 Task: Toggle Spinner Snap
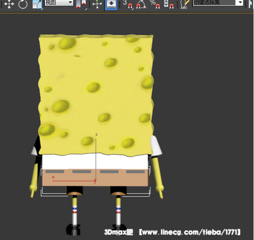pyautogui.click(x=169, y=4)
